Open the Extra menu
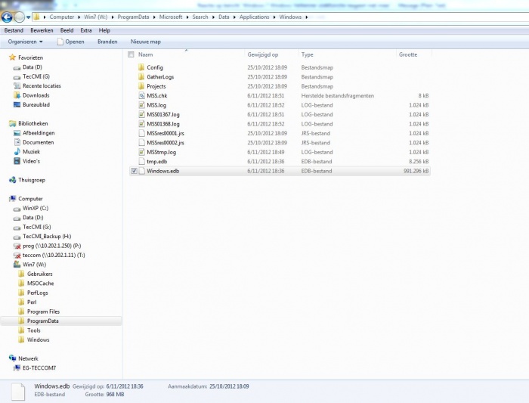The image size is (529, 403). click(86, 30)
